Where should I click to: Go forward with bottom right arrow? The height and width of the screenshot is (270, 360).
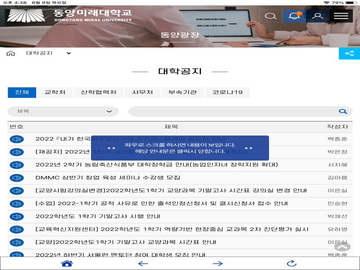tap(218, 264)
